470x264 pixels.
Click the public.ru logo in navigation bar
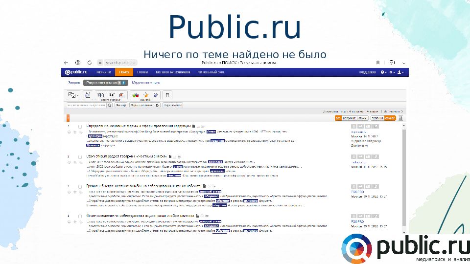point(76,72)
